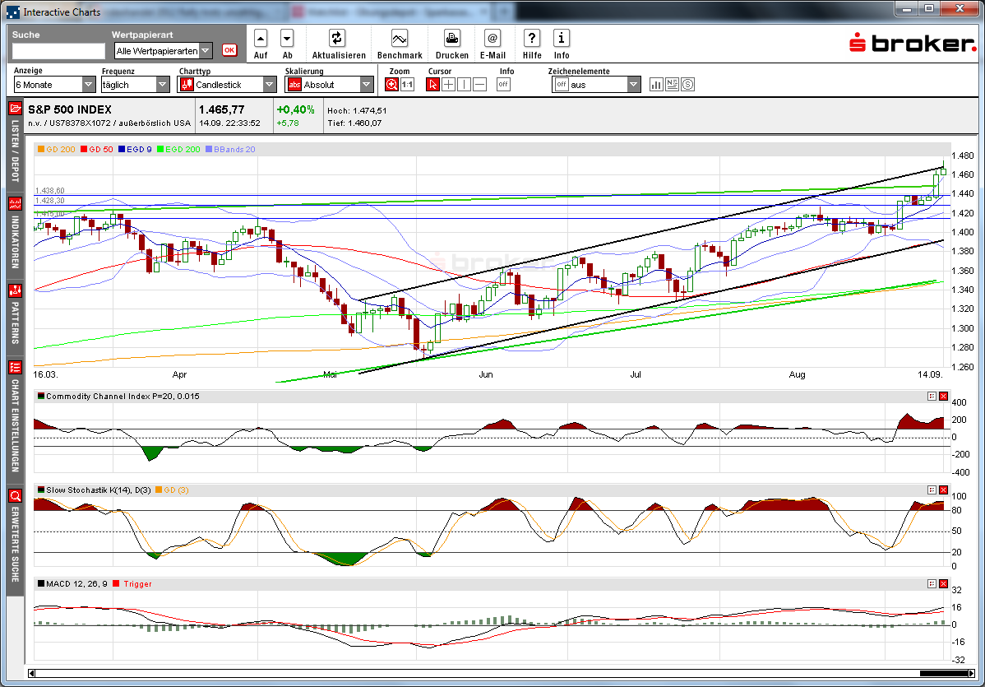Click the Auf up-arrow button
985x687 pixels.
pyautogui.click(x=261, y=39)
